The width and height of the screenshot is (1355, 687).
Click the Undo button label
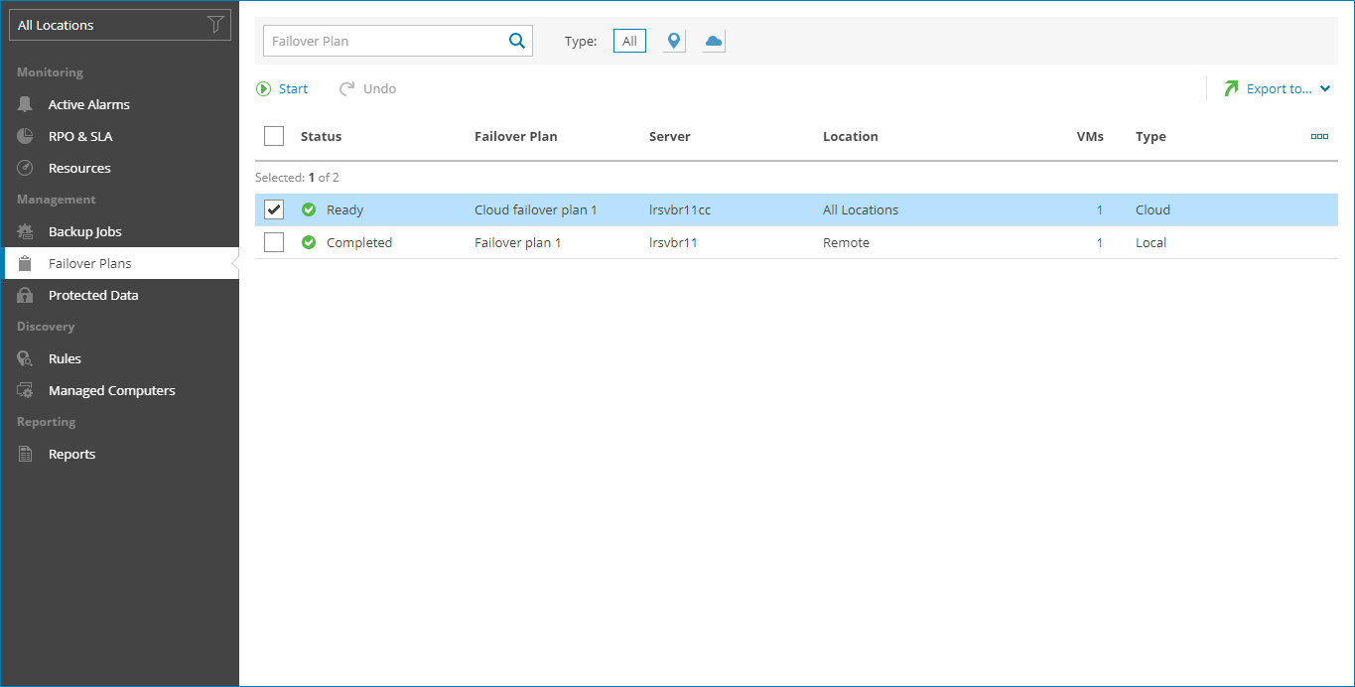[x=379, y=88]
